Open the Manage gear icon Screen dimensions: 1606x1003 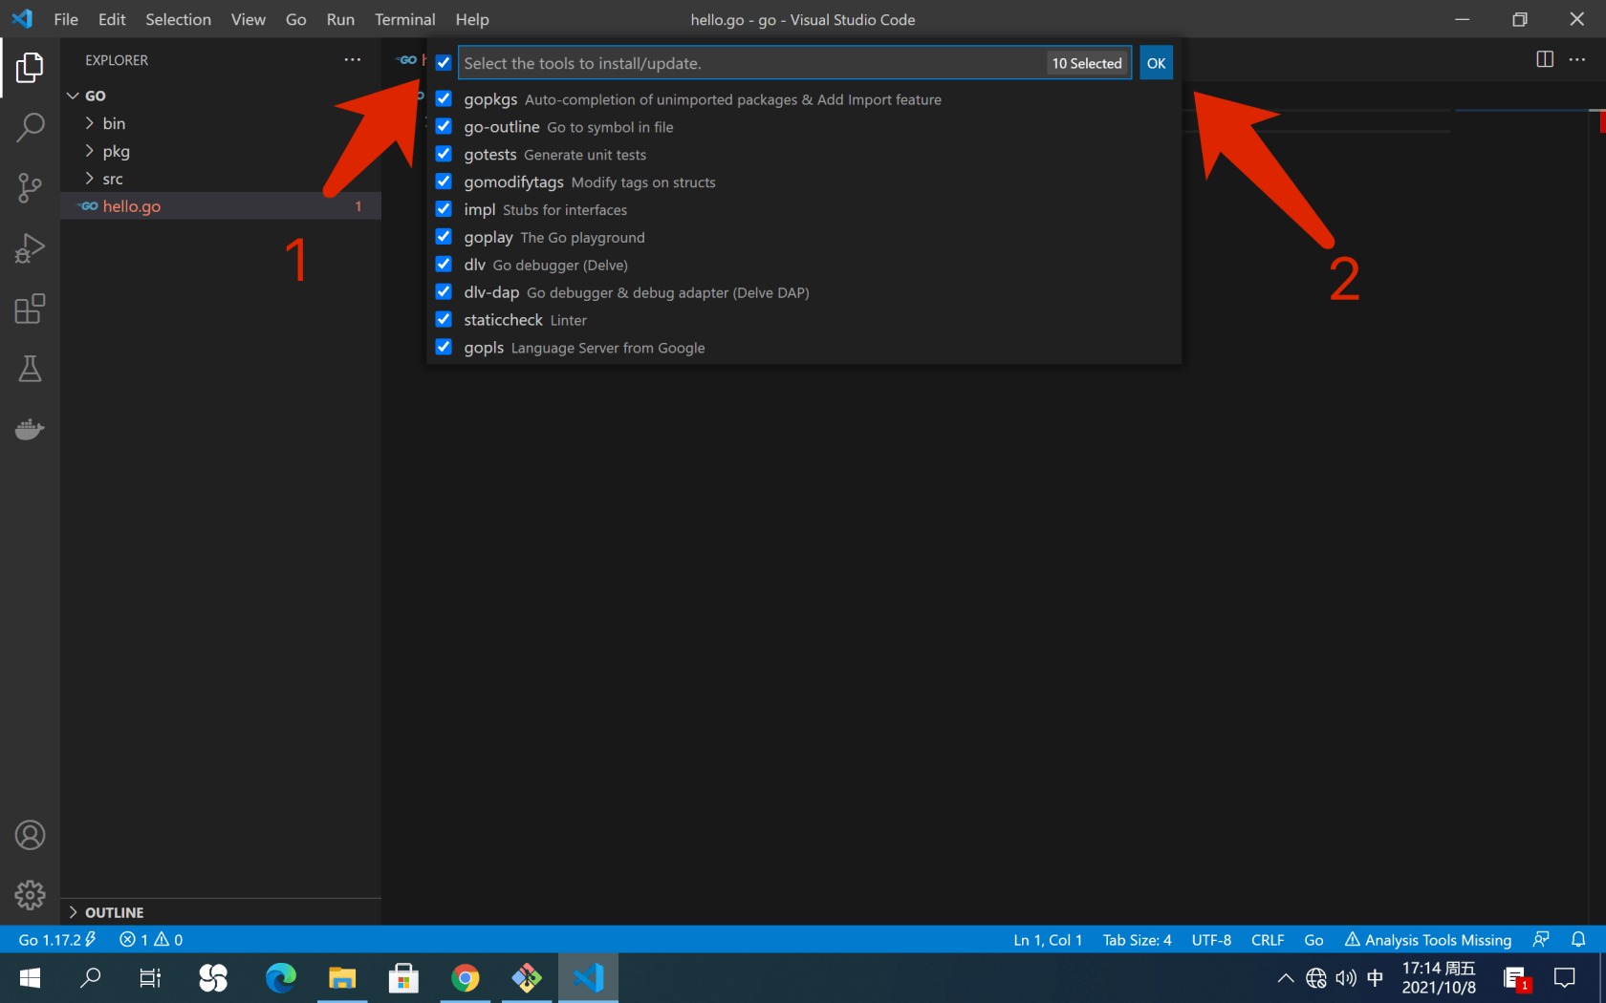point(30,895)
